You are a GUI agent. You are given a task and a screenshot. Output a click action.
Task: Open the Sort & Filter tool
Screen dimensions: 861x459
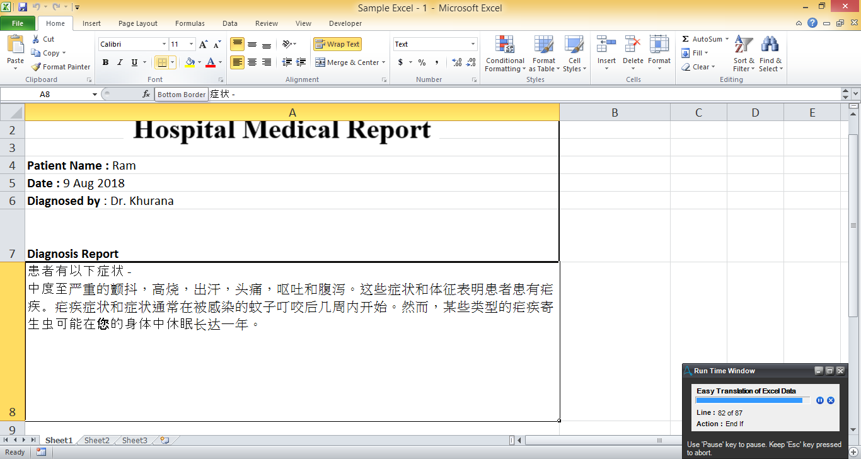(744, 54)
